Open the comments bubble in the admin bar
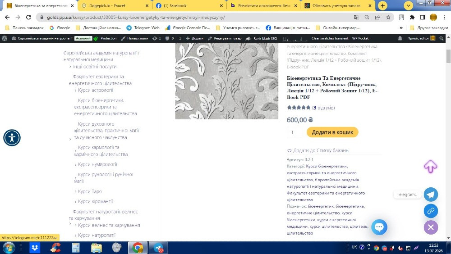Image resolution: width=451 pixels, height=254 pixels. [169, 38]
